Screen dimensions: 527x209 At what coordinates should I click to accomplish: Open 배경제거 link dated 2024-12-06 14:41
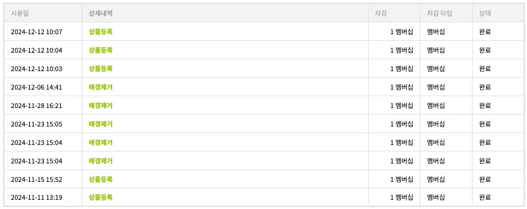coord(101,87)
